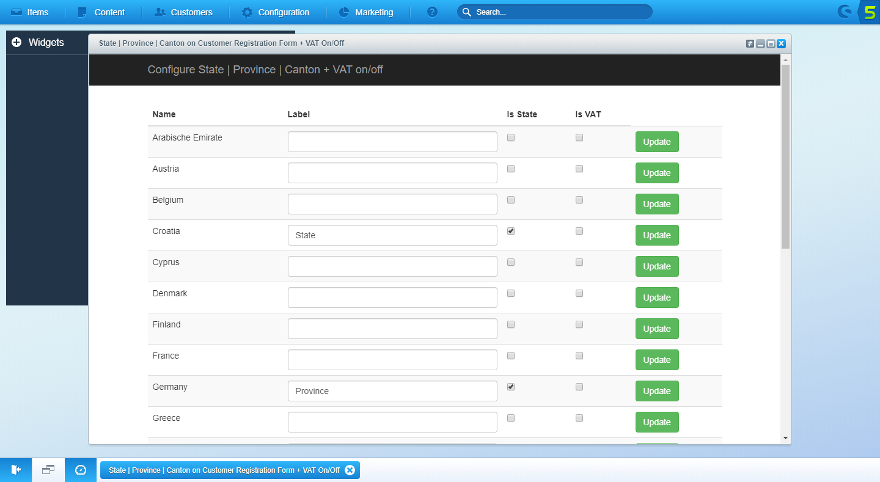Check Is VAT for Arabische Emirate
The width and height of the screenshot is (880, 482).
pyautogui.click(x=579, y=137)
